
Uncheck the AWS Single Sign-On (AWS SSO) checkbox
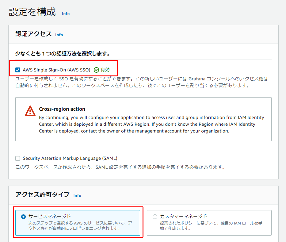(18, 70)
